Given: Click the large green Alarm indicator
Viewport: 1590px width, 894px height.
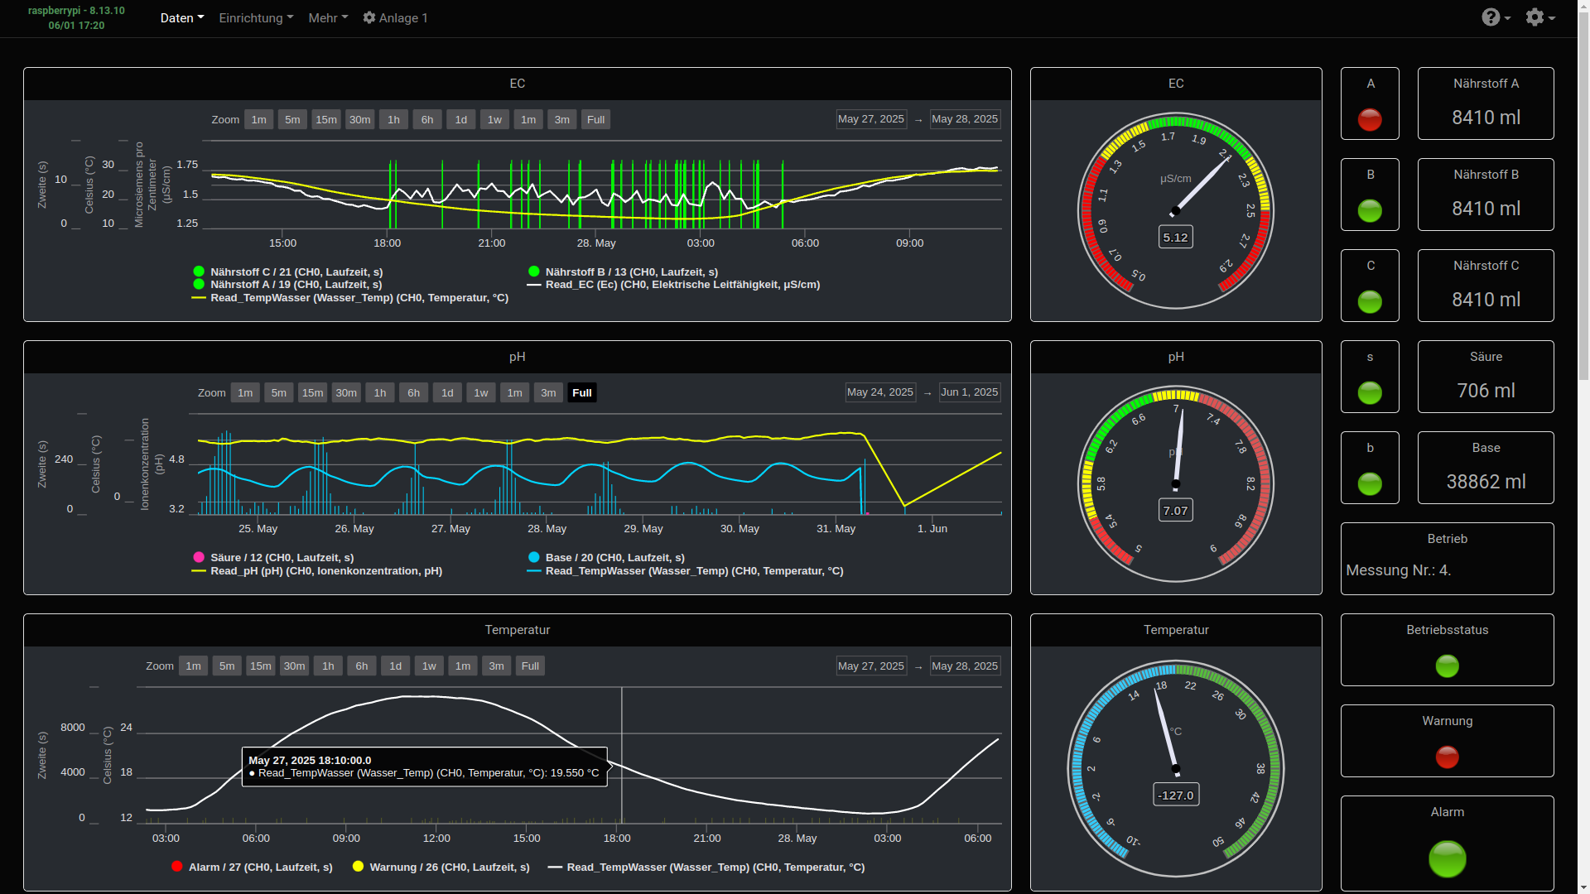Looking at the screenshot, I should click(x=1447, y=859).
